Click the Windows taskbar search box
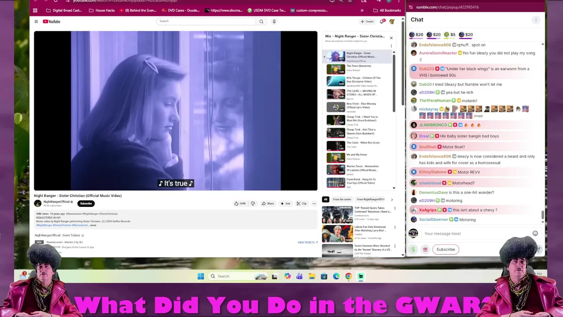This screenshot has height=317, width=563. pos(238,276)
